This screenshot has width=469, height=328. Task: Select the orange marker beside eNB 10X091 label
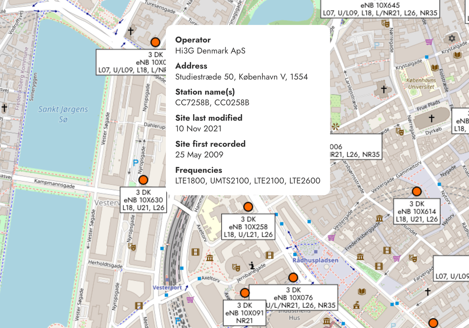pyautogui.click(x=245, y=293)
